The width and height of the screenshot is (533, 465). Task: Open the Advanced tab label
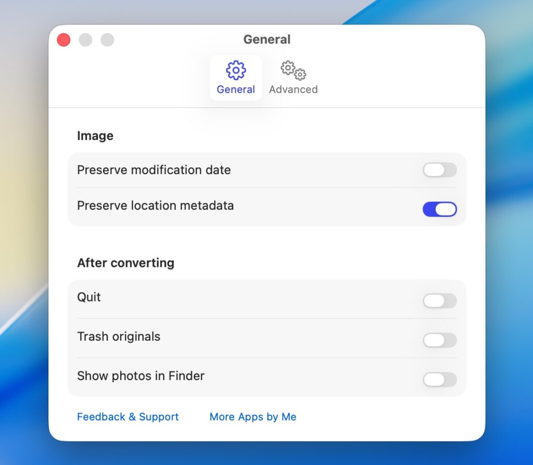pyautogui.click(x=294, y=89)
